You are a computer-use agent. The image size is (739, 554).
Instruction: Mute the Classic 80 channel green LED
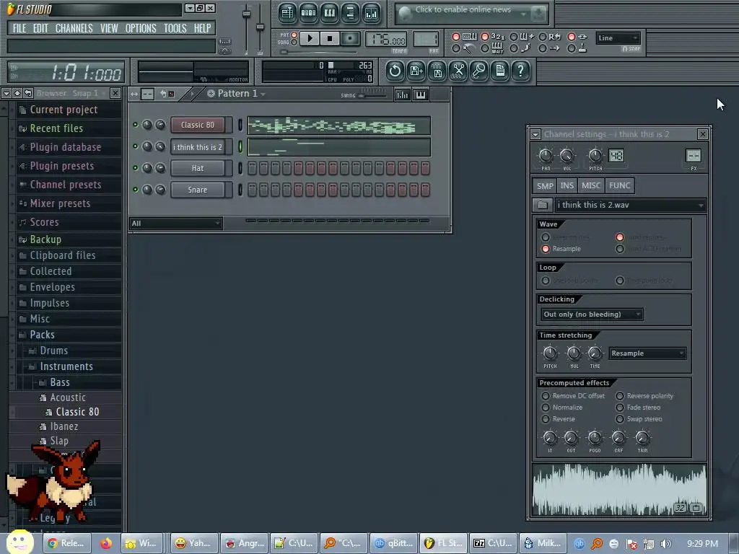pos(135,125)
